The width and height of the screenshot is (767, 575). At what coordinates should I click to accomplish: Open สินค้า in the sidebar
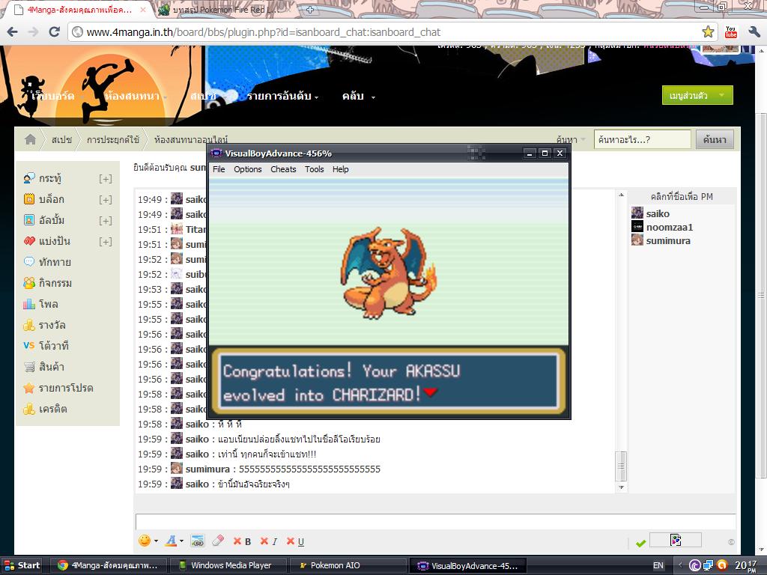point(52,367)
